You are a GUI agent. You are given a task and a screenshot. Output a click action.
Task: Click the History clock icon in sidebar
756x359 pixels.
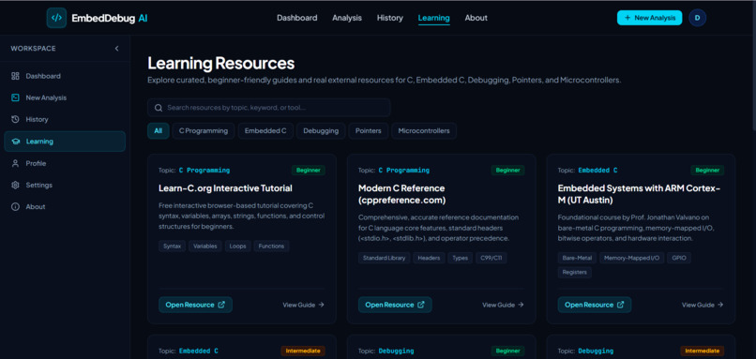click(x=15, y=119)
